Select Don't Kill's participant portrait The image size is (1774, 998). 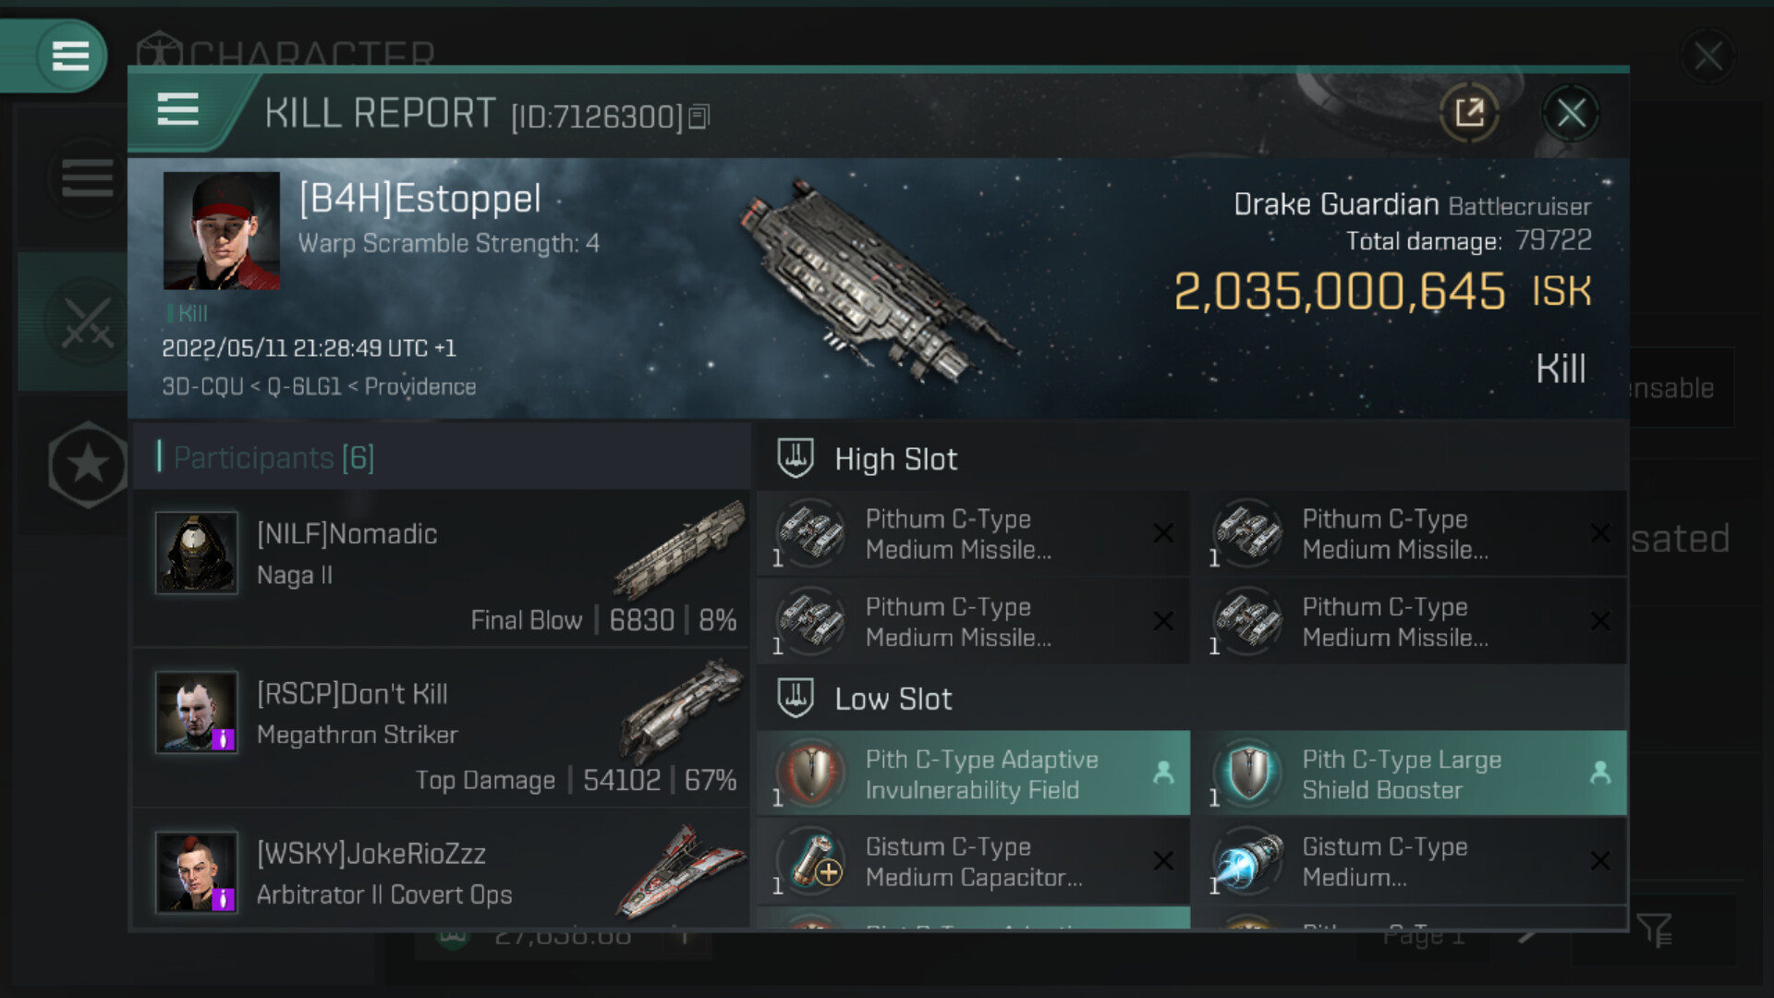click(197, 712)
